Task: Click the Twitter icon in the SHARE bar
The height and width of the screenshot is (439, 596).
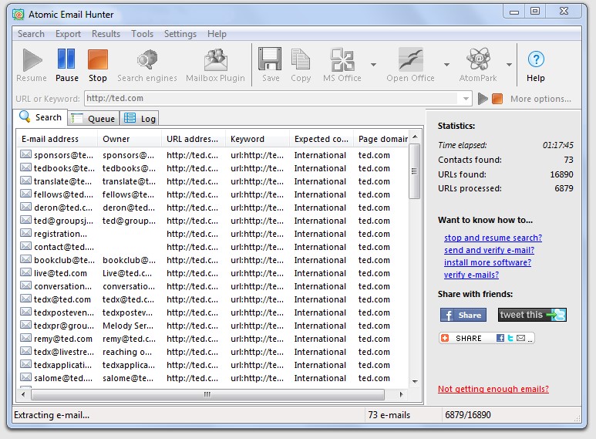Action: pos(510,338)
